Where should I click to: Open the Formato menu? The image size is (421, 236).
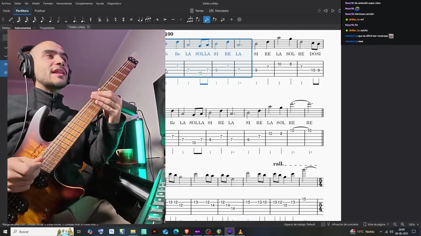point(48,3)
